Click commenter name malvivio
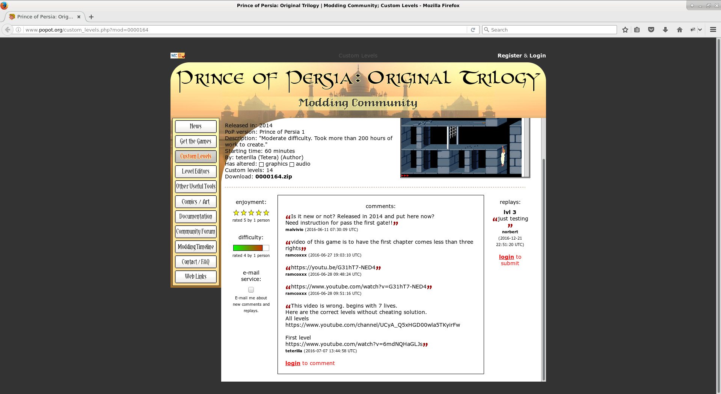The height and width of the screenshot is (394, 721). (x=294, y=229)
